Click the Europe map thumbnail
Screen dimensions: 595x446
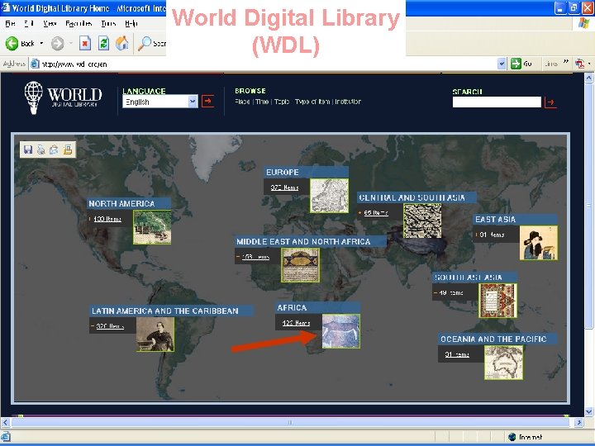click(x=329, y=195)
